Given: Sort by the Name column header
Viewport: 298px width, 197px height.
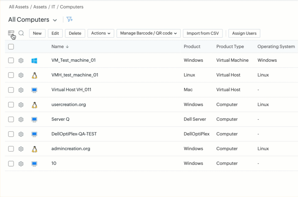Looking at the screenshot, I should click(x=58, y=47).
